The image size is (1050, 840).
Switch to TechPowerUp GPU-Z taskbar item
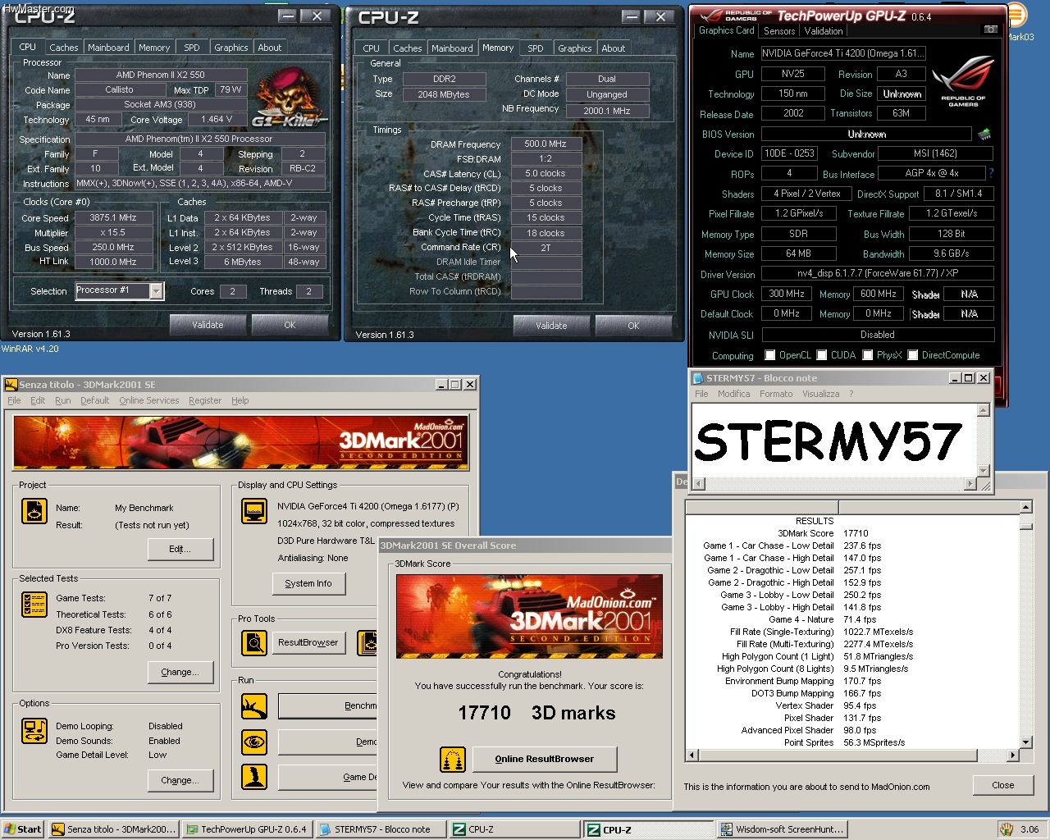(247, 829)
